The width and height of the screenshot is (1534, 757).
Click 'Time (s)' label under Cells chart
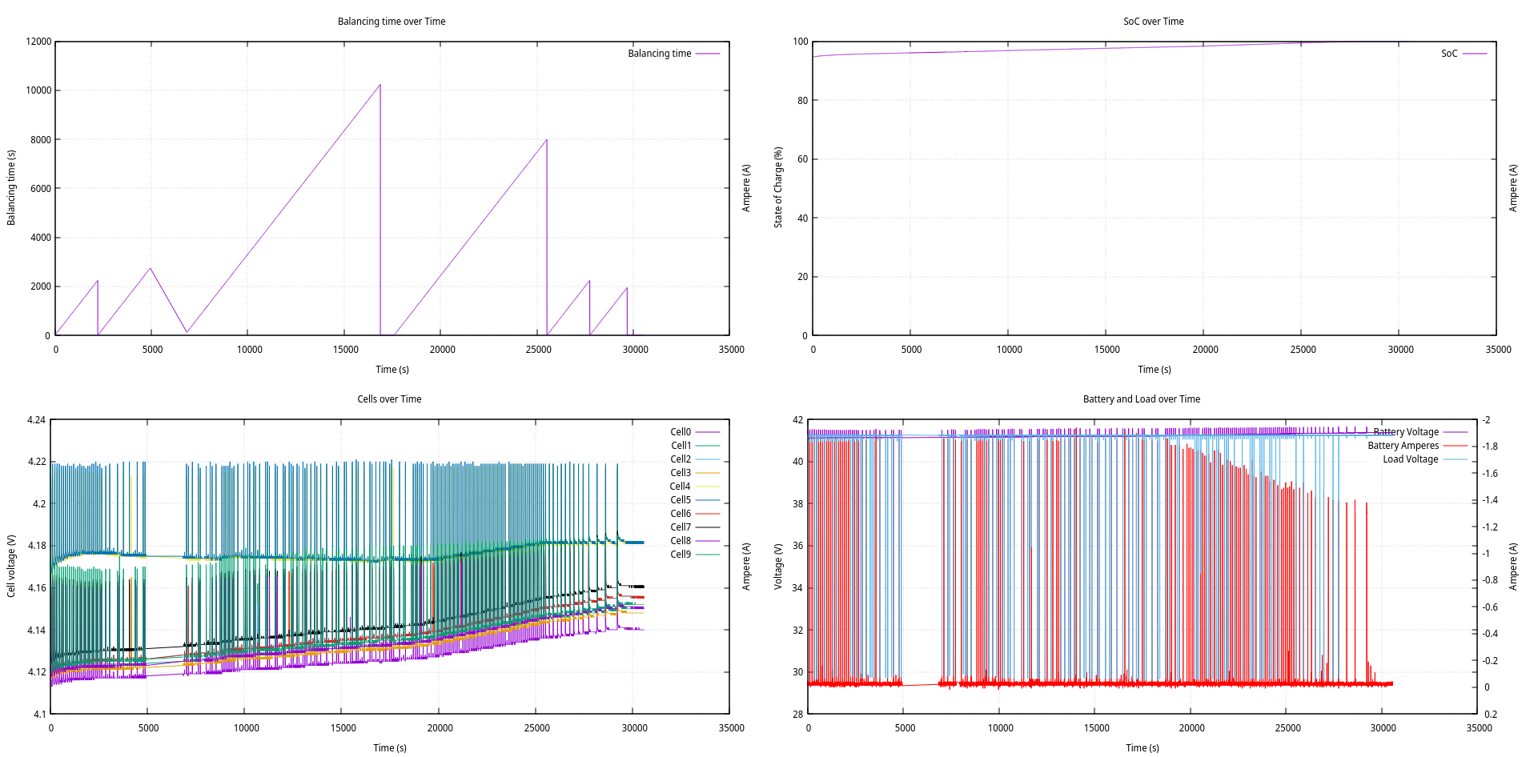coord(390,748)
